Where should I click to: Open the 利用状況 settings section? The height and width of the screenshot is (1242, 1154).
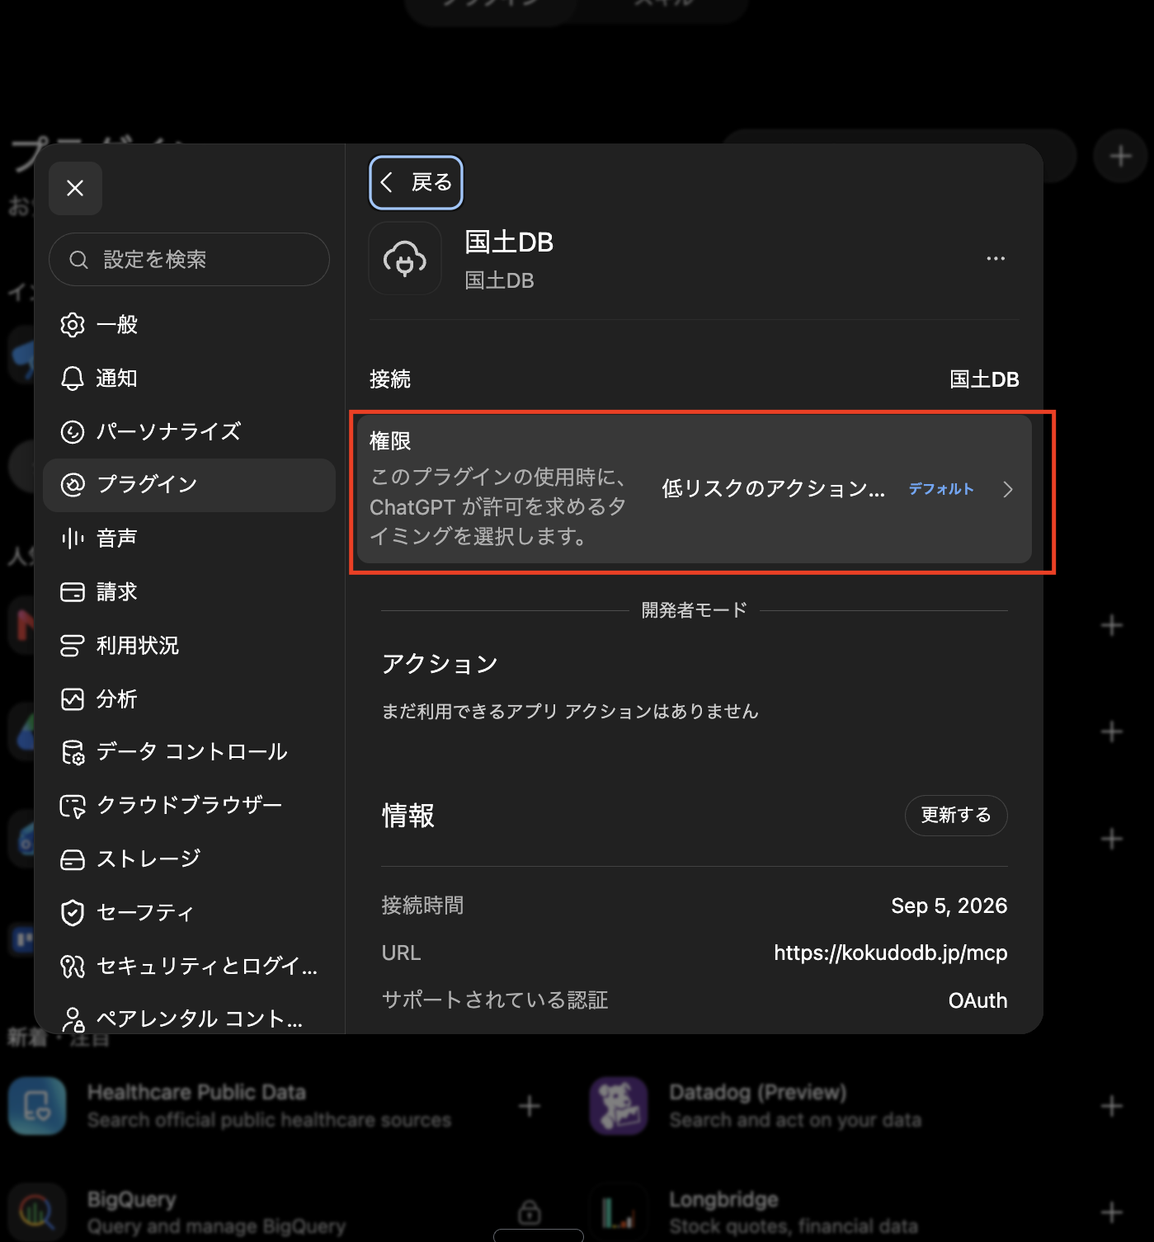pos(189,646)
